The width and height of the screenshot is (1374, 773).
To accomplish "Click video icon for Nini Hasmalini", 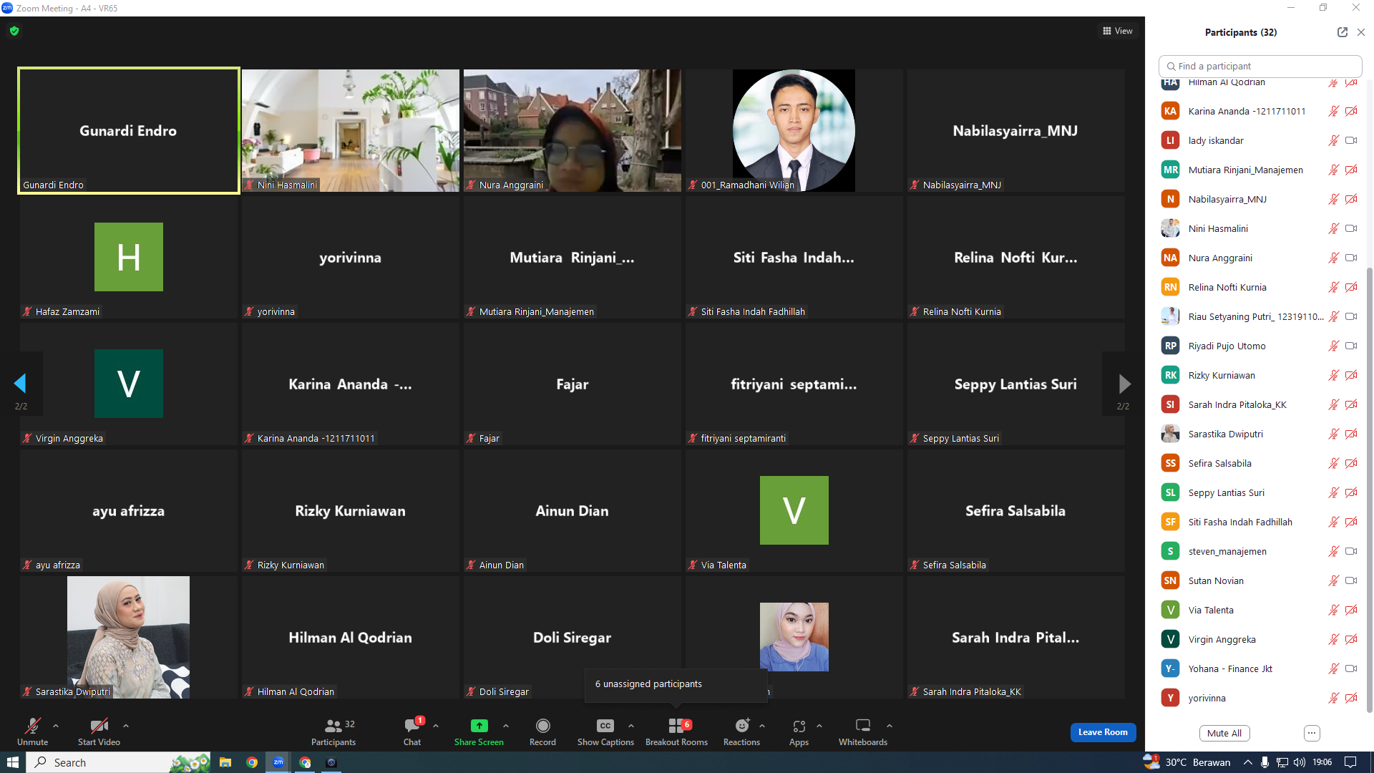I will point(1351,228).
